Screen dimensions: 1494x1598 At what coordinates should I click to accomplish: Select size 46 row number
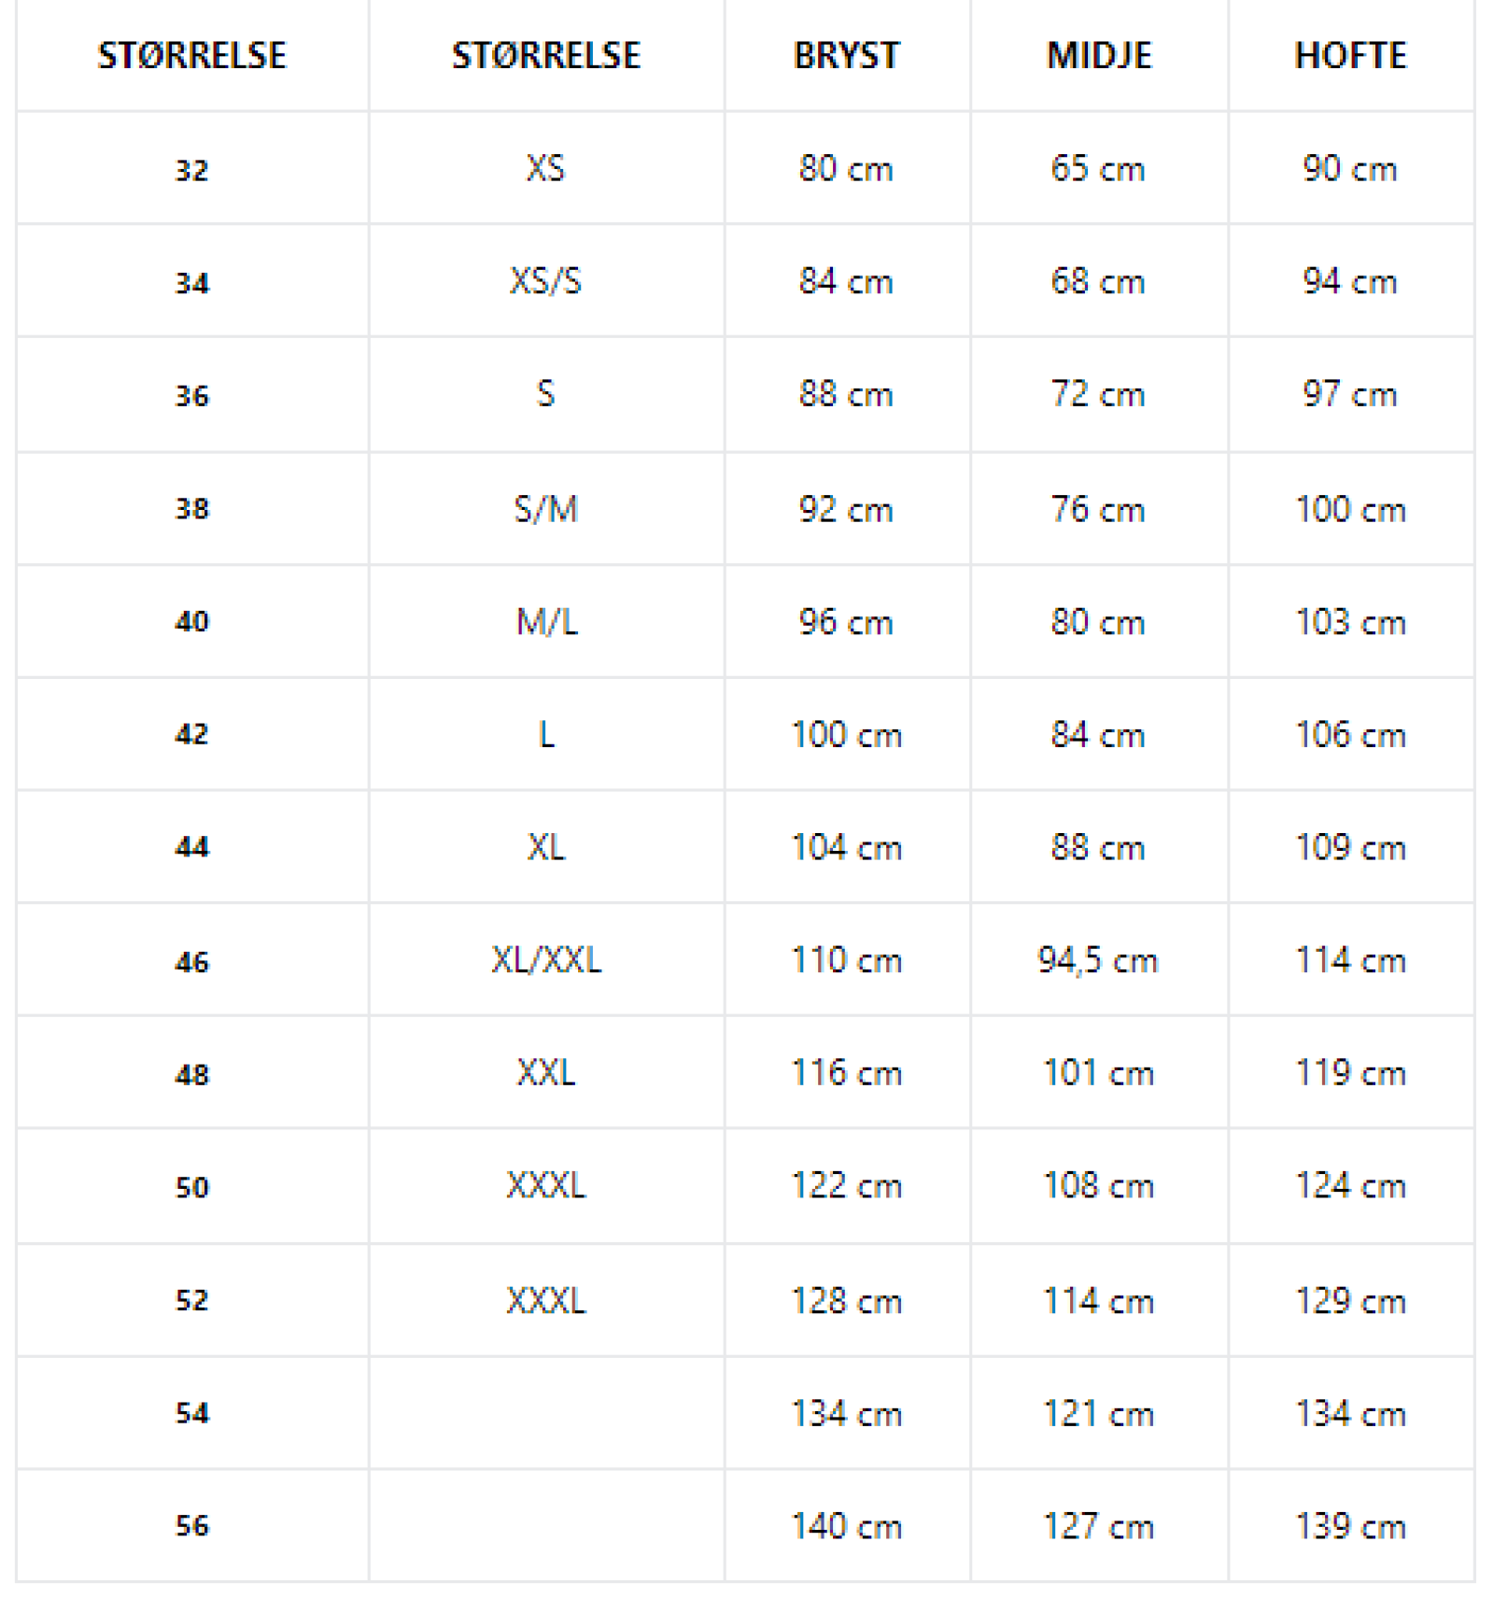[192, 962]
